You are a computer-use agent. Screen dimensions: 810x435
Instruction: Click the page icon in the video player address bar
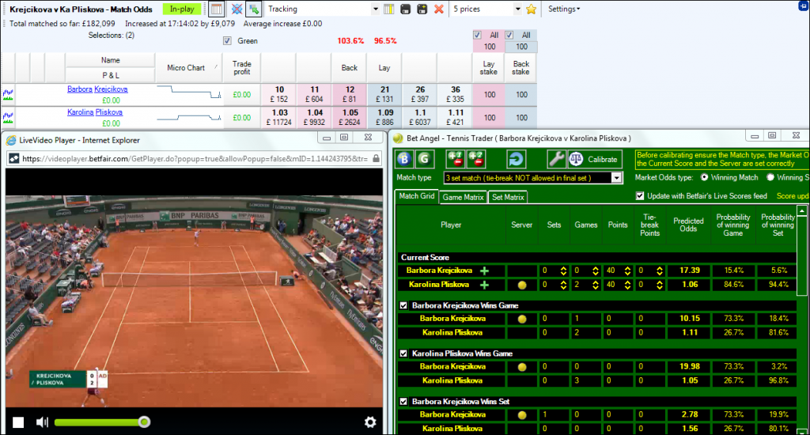(14, 159)
